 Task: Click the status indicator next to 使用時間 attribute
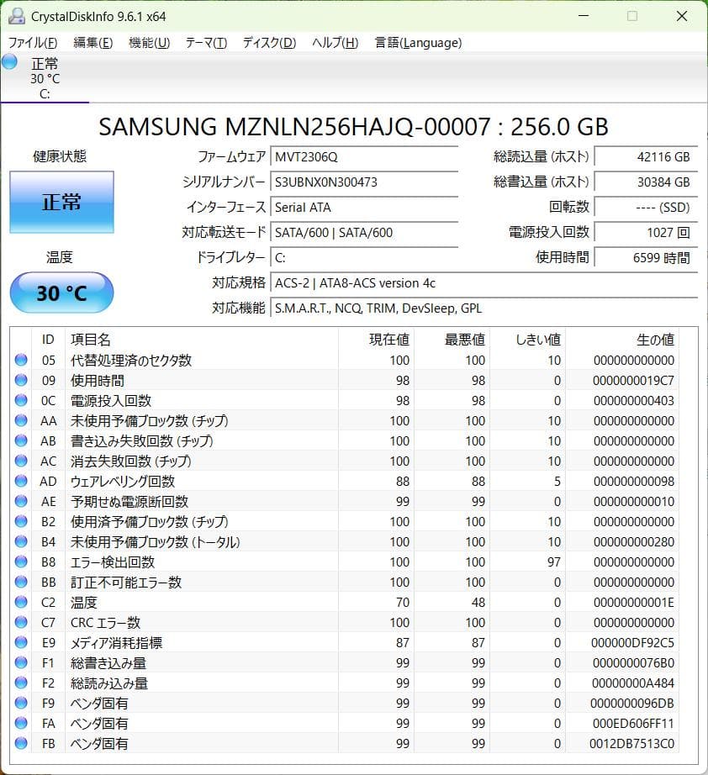21,381
